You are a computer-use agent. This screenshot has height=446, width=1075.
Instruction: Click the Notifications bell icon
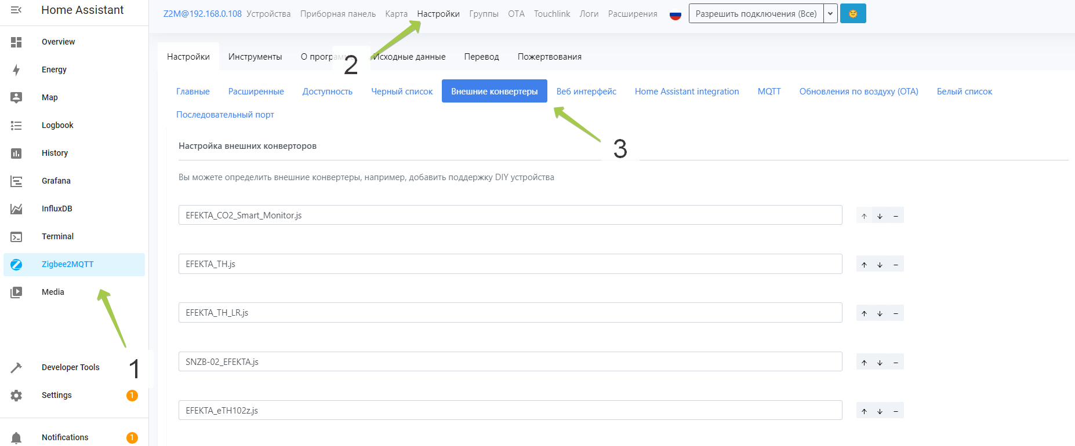[16, 437]
